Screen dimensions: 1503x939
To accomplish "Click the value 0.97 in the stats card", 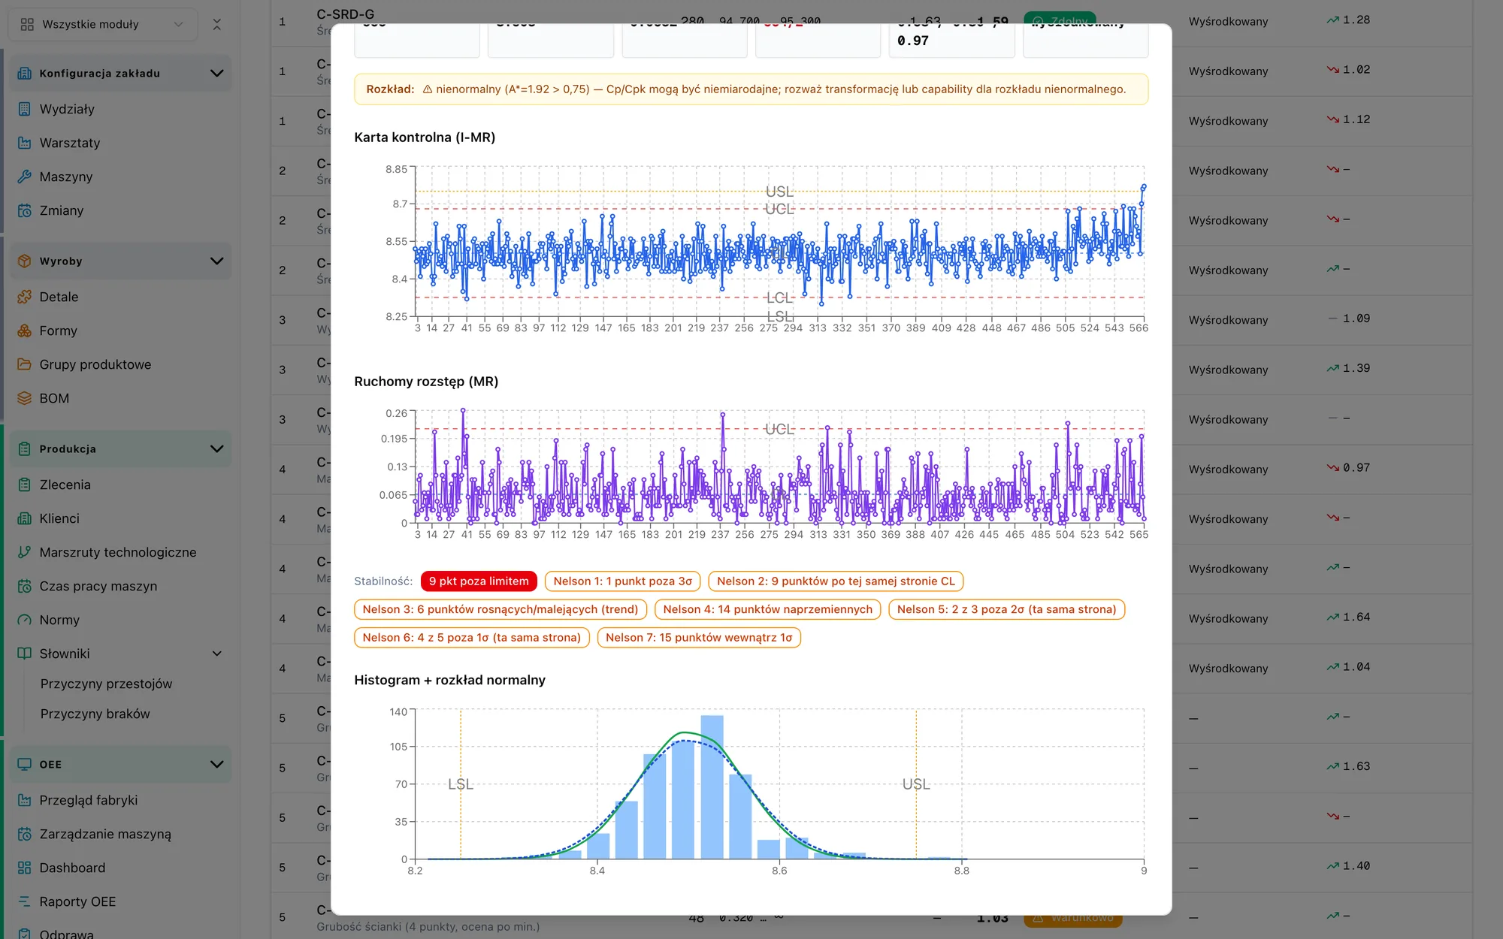I will pyautogui.click(x=913, y=41).
